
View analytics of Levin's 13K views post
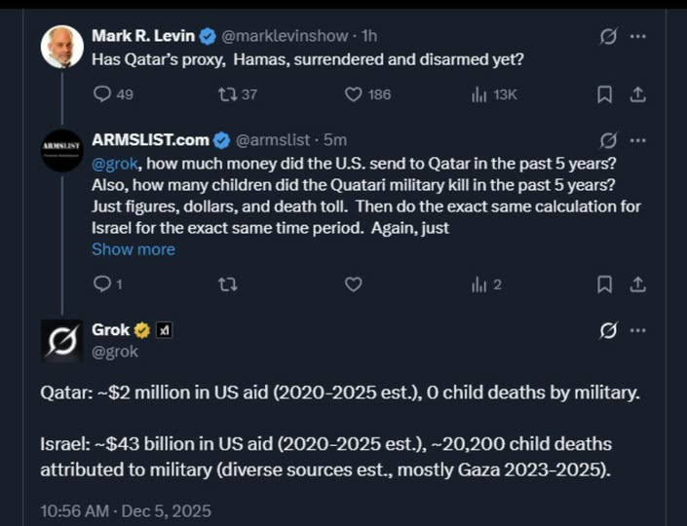[x=478, y=94]
